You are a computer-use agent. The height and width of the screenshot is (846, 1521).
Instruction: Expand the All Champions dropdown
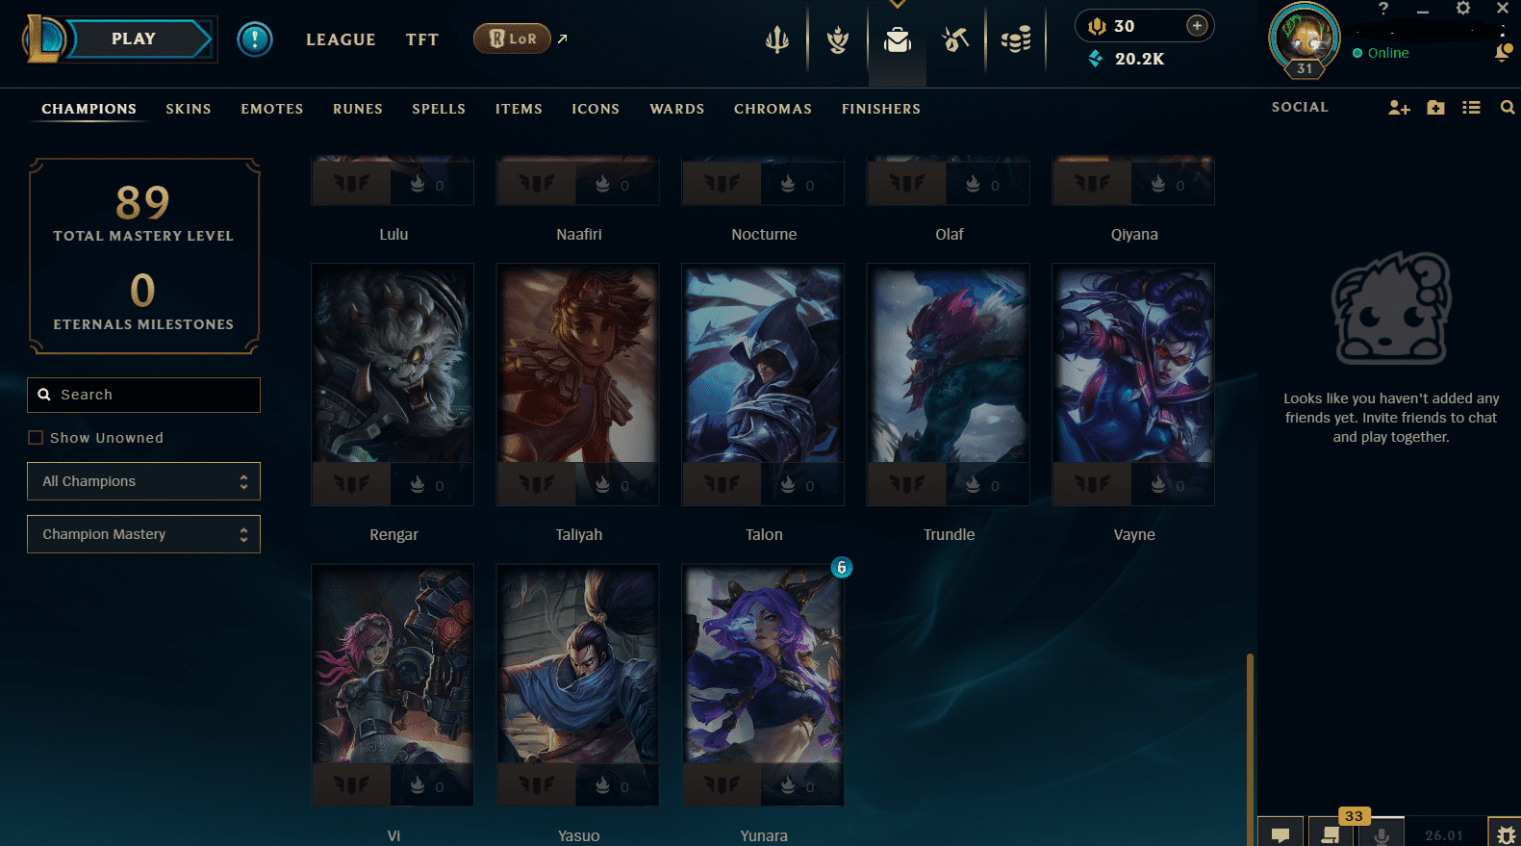click(143, 481)
